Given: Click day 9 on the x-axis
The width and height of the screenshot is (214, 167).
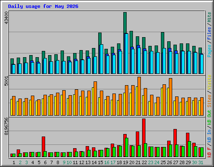Looking at the screenshot, I should click(64, 162).
